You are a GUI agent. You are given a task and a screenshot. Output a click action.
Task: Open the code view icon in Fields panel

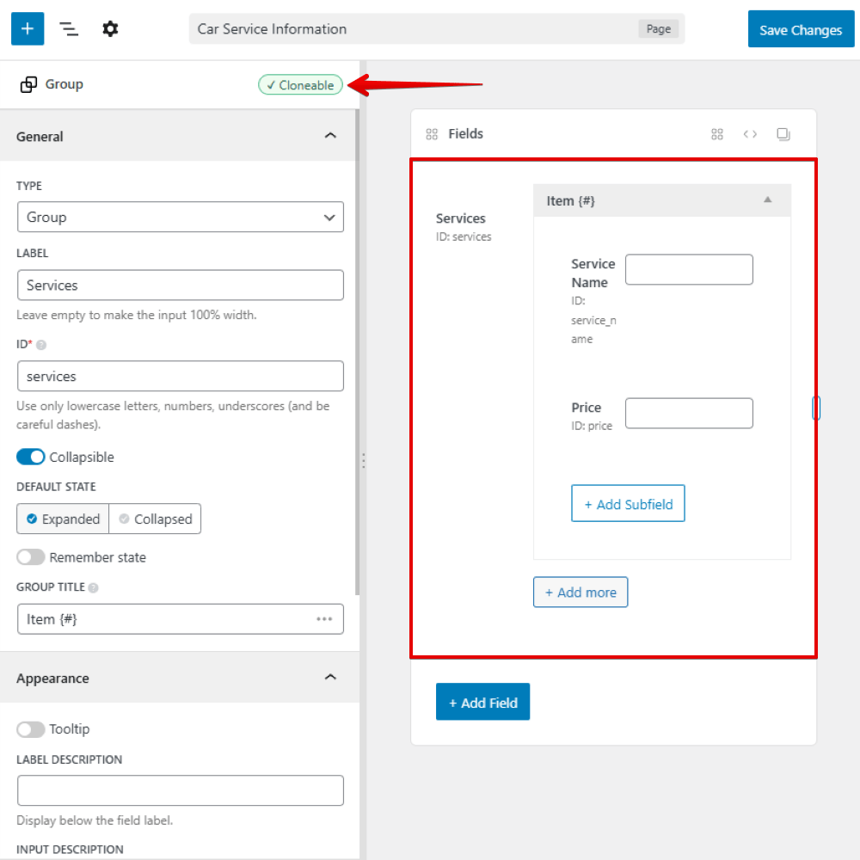[x=750, y=133]
